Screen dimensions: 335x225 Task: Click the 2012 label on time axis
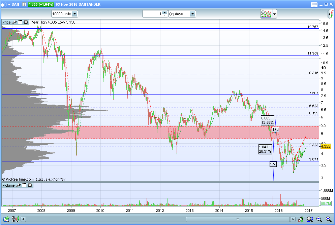[160, 211]
